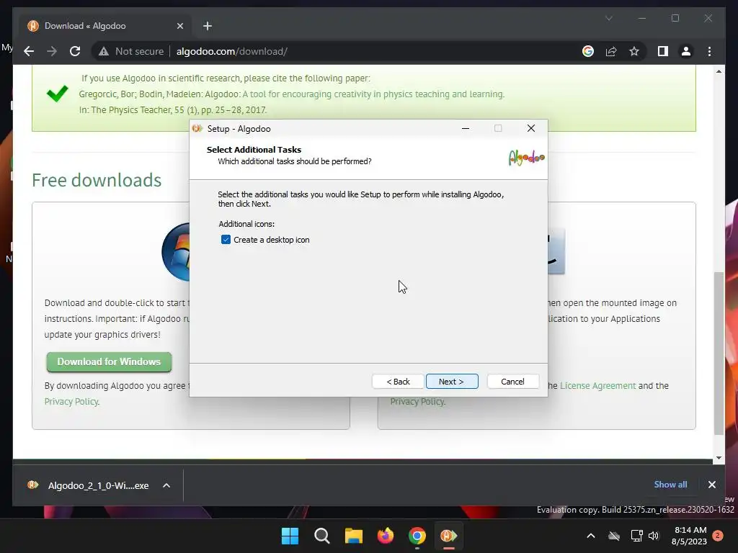Open notification badge showing 2
Viewport: 738px width, 553px height.
(718, 536)
